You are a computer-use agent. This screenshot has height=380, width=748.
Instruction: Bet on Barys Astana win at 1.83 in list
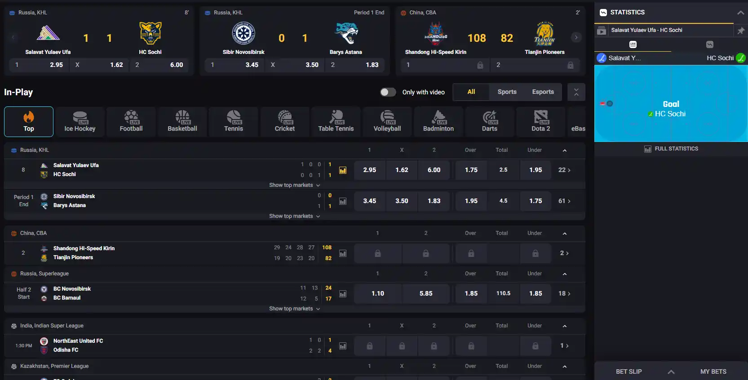coord(434,201)
